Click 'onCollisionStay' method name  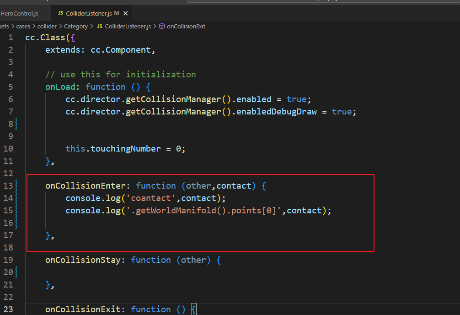(83, 260)
